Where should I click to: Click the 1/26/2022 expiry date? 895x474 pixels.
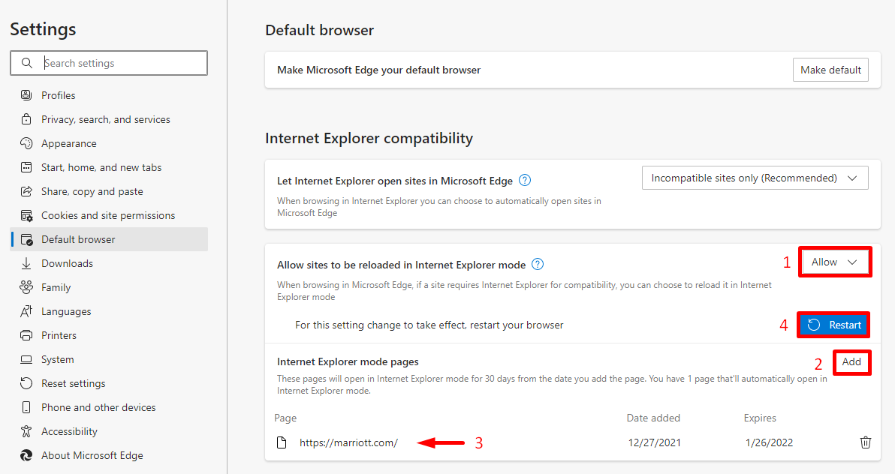[x=769, y=442]
